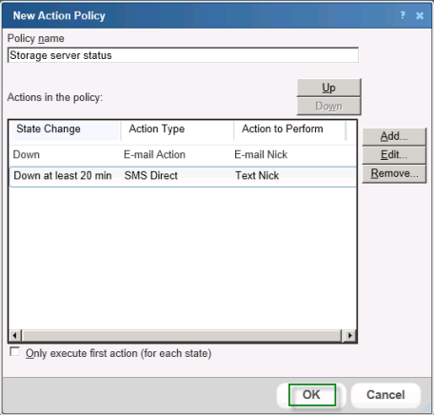Click the Action Type column header
The height and width of the screenshot is (415, 434).
pos(177,129)
